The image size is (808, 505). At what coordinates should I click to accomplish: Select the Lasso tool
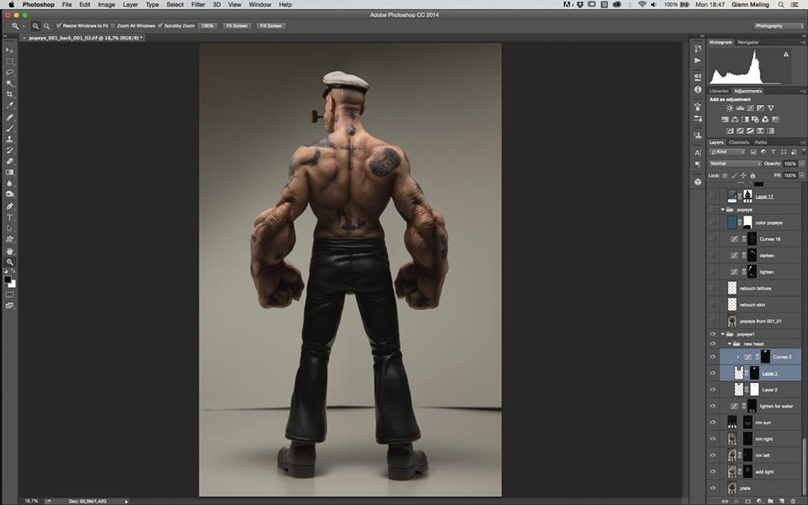coord(10,72)
